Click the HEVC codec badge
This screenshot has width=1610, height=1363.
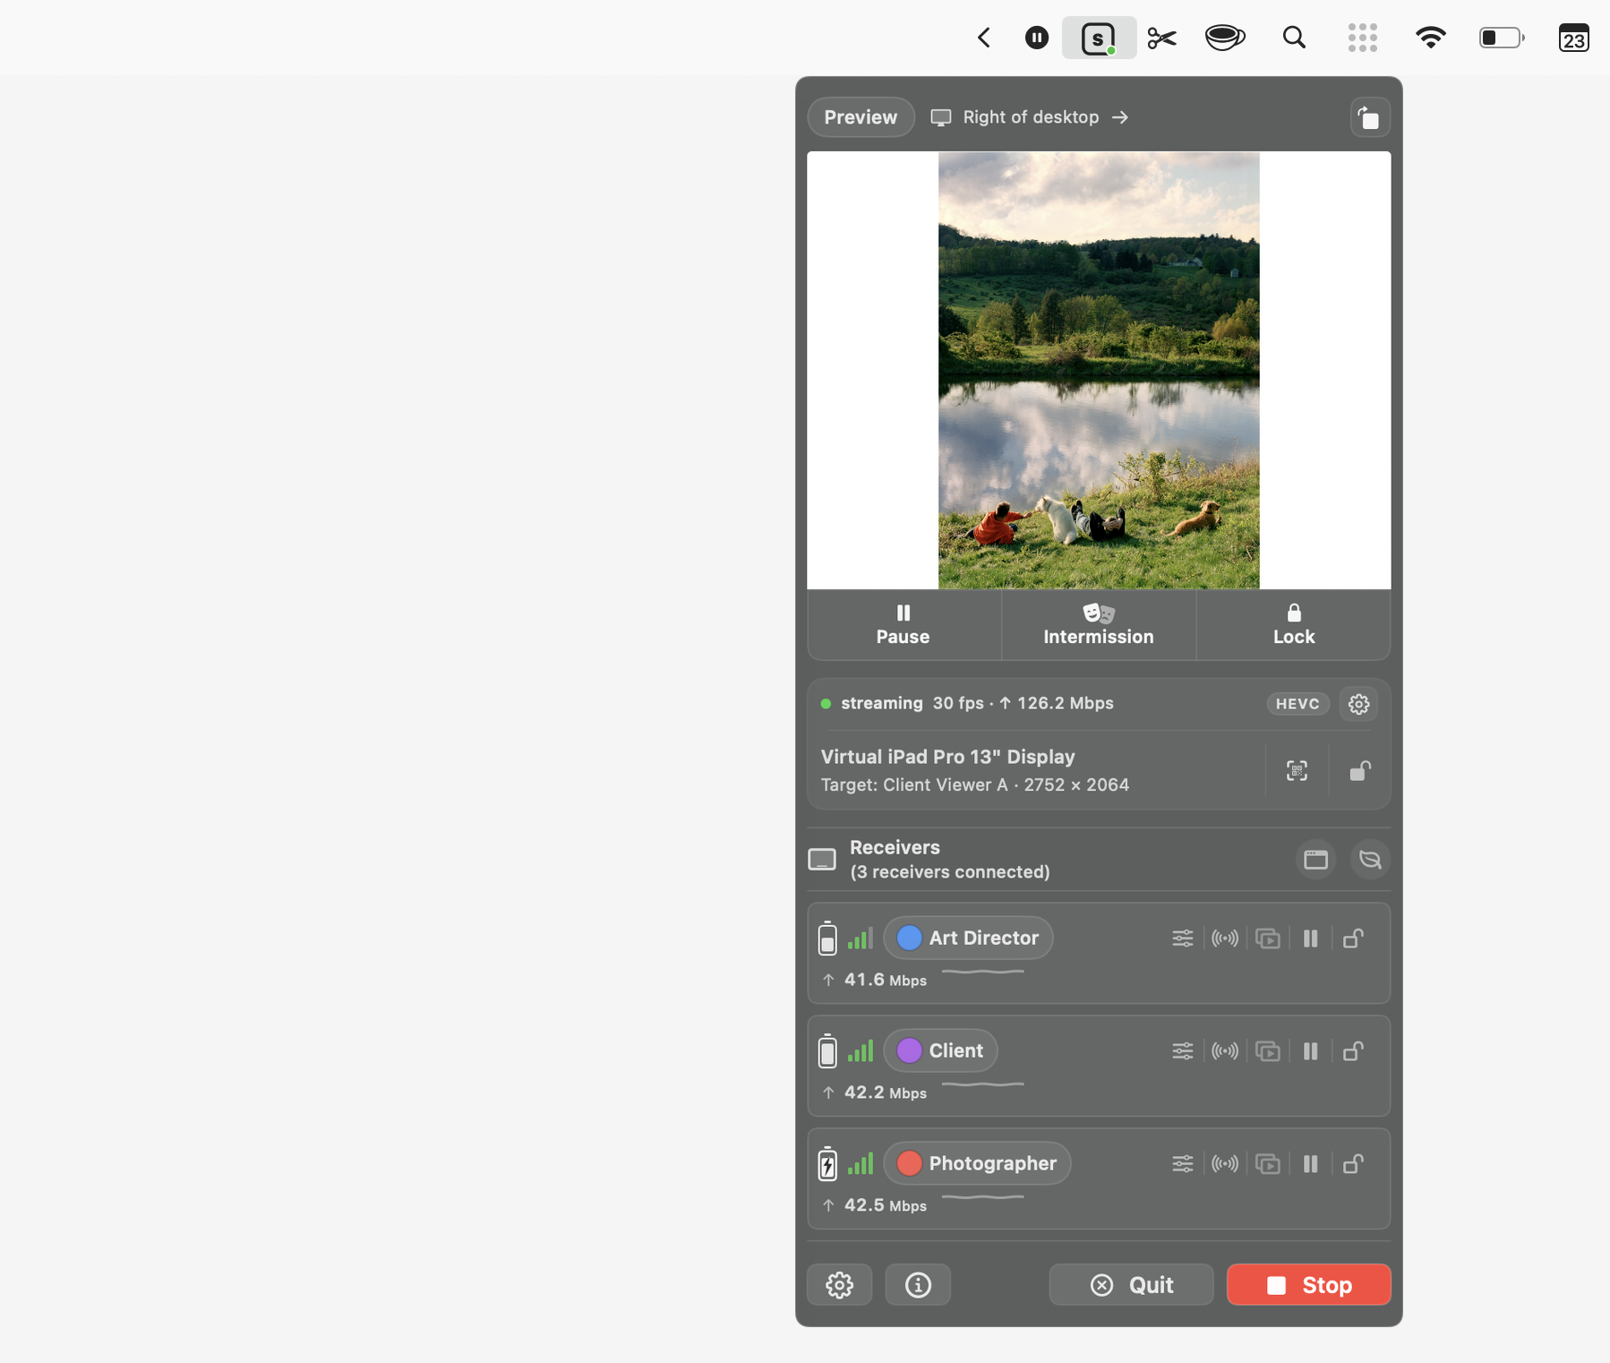(1297, 704)
